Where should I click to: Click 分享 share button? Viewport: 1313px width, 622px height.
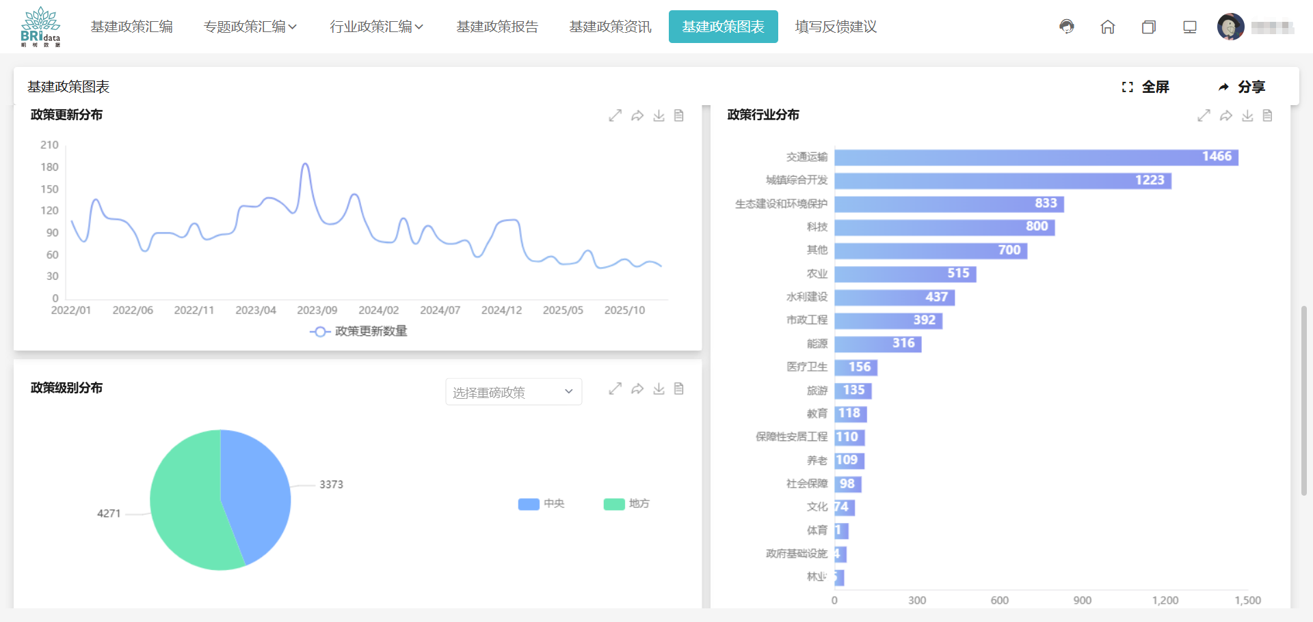click(1242, 87)
